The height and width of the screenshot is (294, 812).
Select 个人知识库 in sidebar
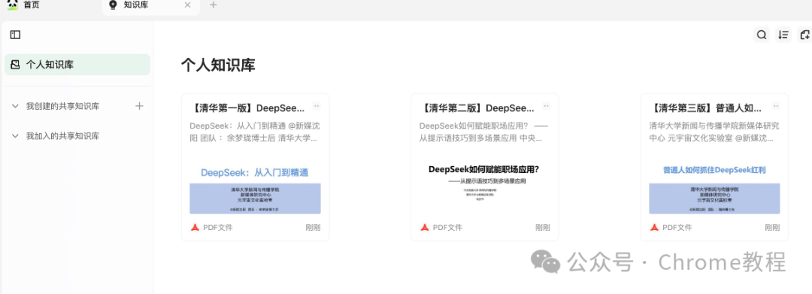[77, 65]
